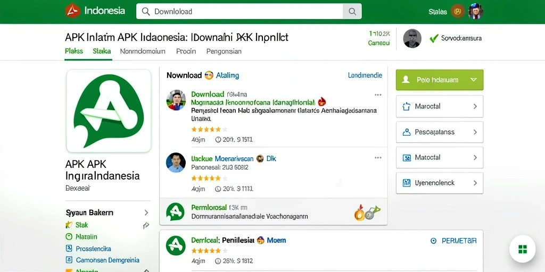Click the Ataling link beside Nownload
The image size is (545, 272).
[227, 75]
